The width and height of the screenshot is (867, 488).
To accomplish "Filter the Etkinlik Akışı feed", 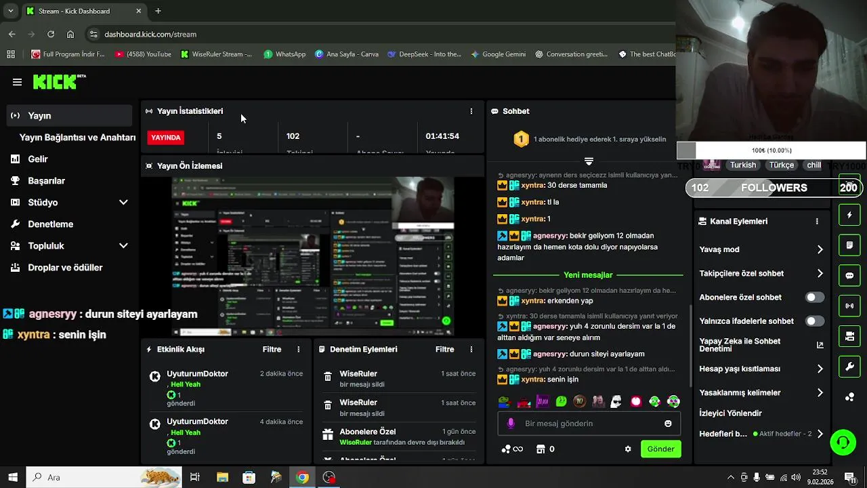I will (272, 349).
